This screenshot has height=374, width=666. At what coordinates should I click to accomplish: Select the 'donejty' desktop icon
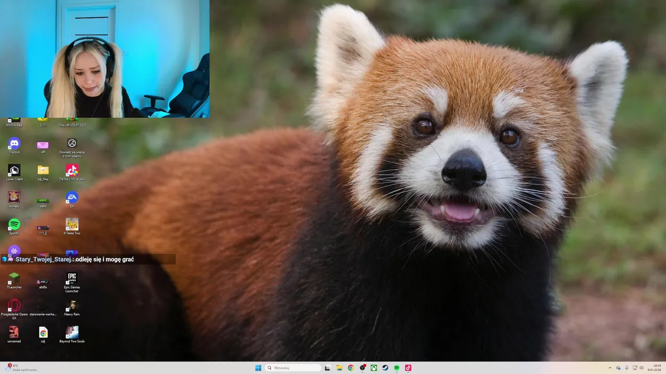pos(14,199)
